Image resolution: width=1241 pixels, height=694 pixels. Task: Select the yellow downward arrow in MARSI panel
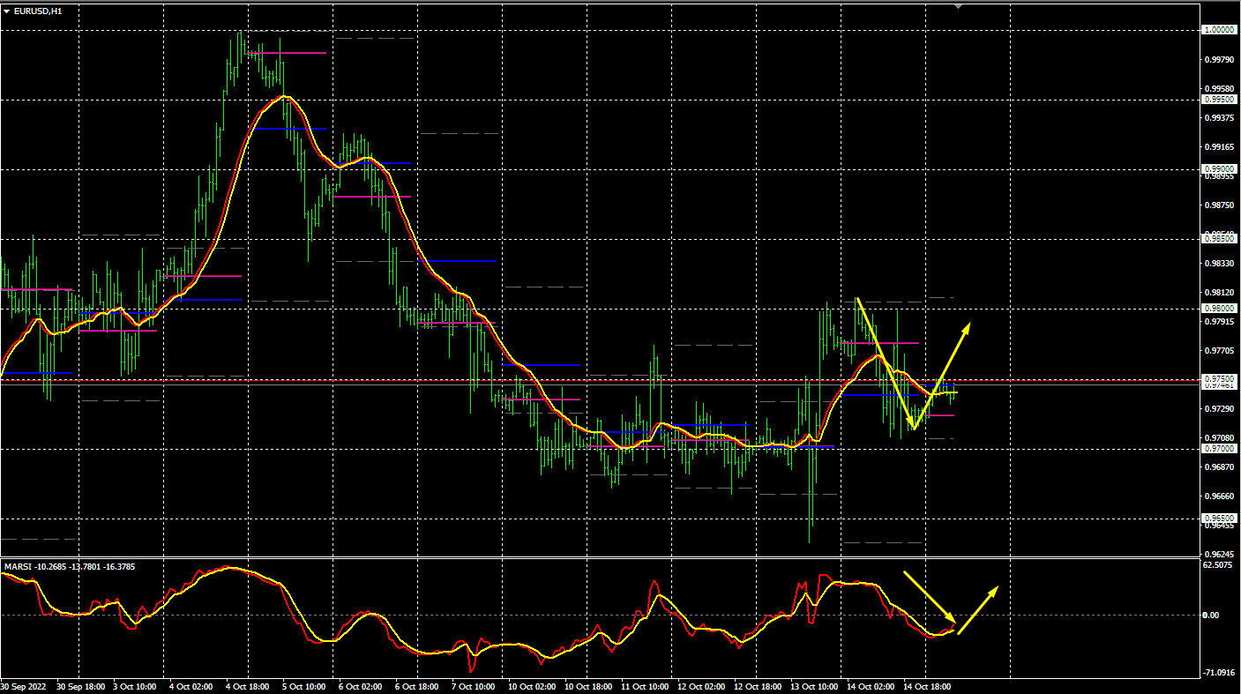929,596
